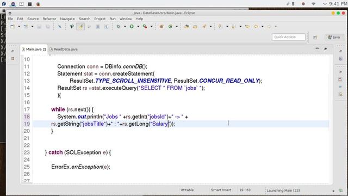Open the Refactor menu
The height and width of the screenshot is (196, 348).
(49, 19)
